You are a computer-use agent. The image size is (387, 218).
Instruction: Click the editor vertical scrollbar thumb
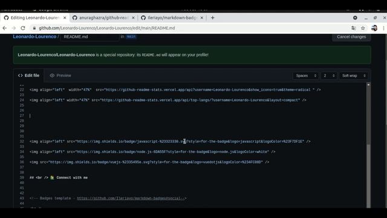pos(368,176)
